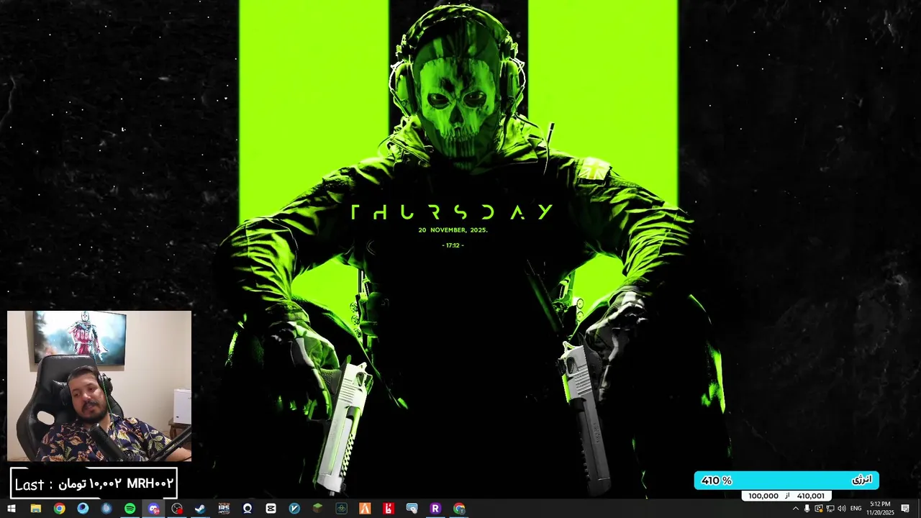This screenshot has height=518, width=921.
Task: Open the purple R app icon
Action: (435, 509)
